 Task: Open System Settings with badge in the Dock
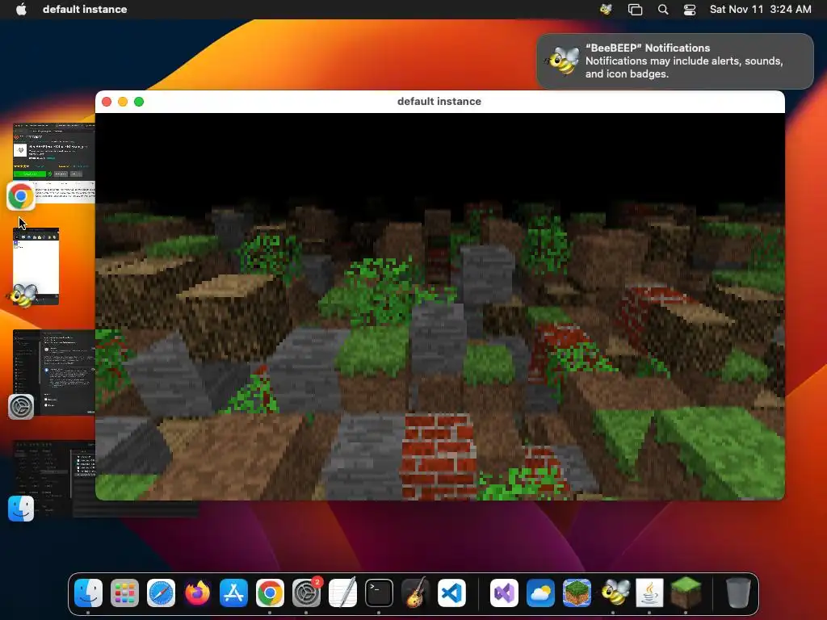306,593
